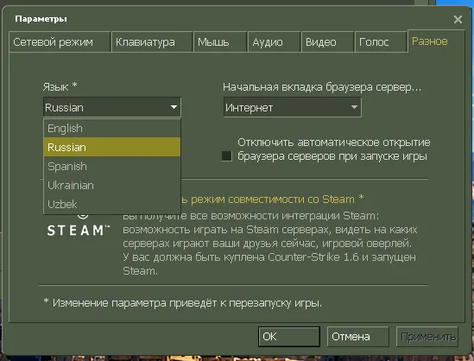Confirm with the OK button
474x361 pixels.
tap(289, 336)
